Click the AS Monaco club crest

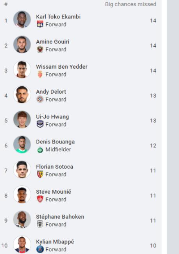click(40, 74)
